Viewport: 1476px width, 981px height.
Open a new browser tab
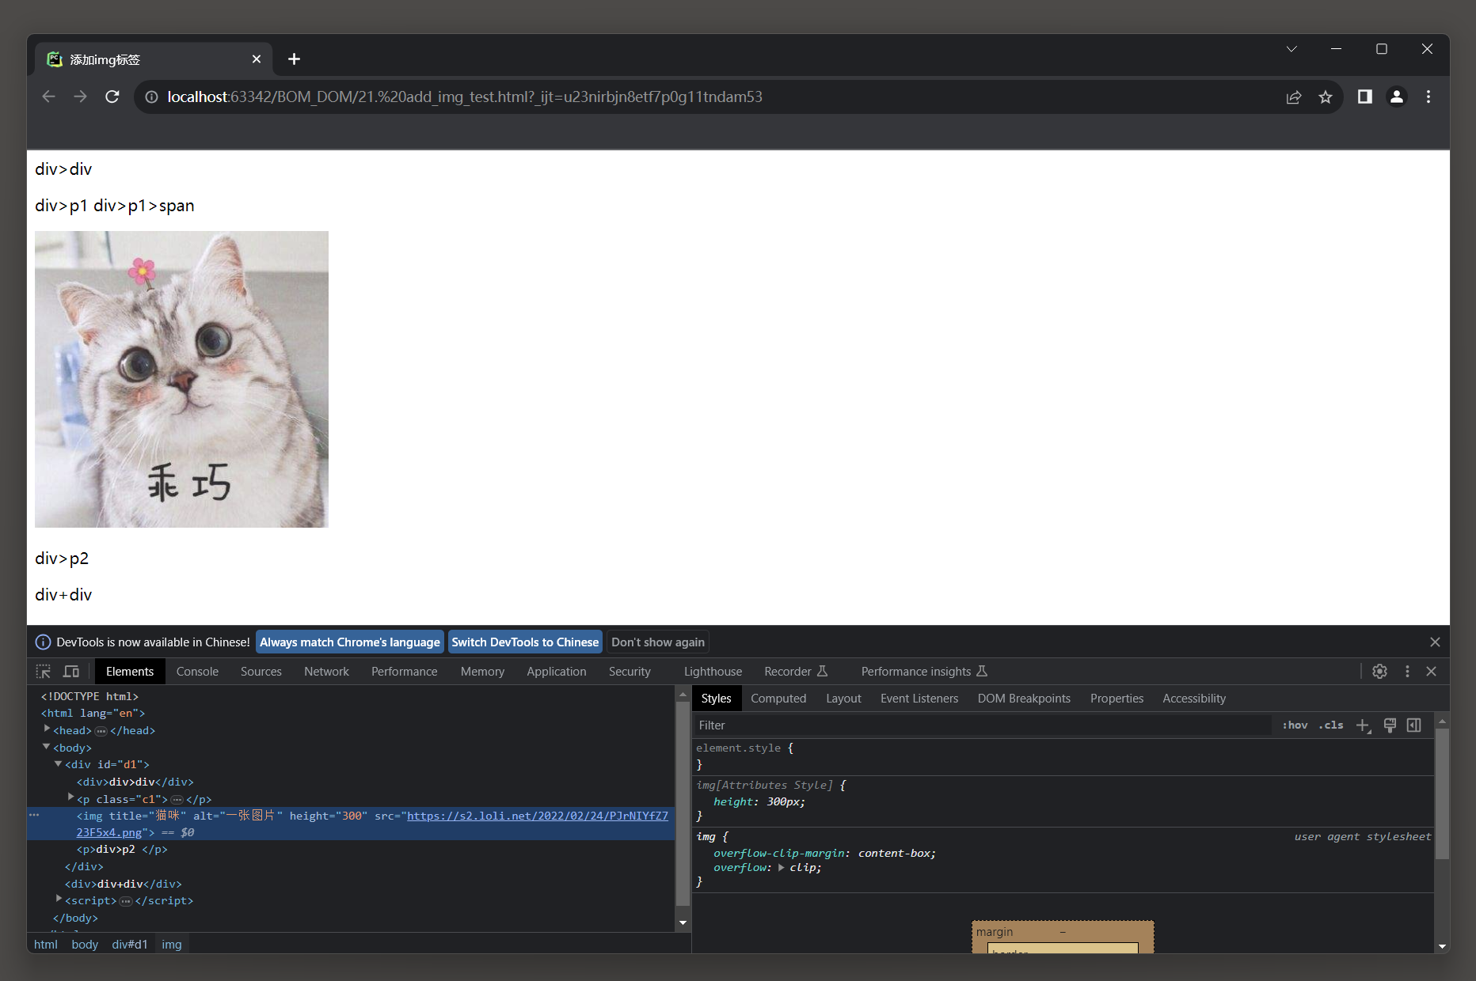pyautogui.click(x=294, y=59)
